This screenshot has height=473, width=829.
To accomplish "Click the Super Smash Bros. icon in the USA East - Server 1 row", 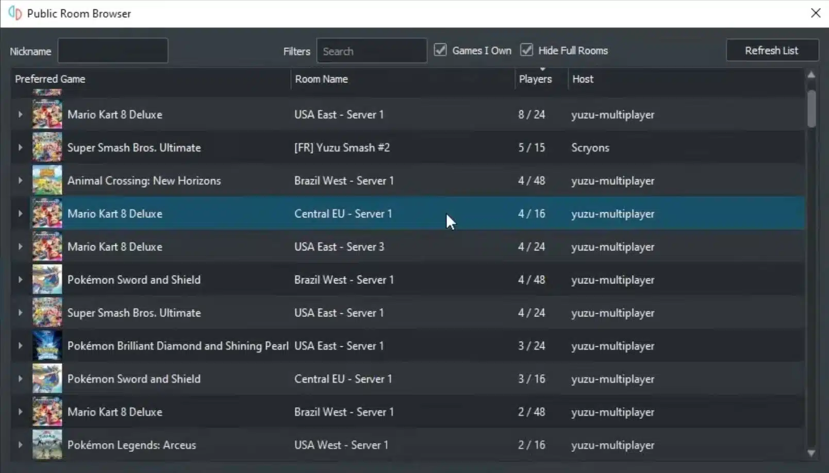I will click(x=47, y=312).
